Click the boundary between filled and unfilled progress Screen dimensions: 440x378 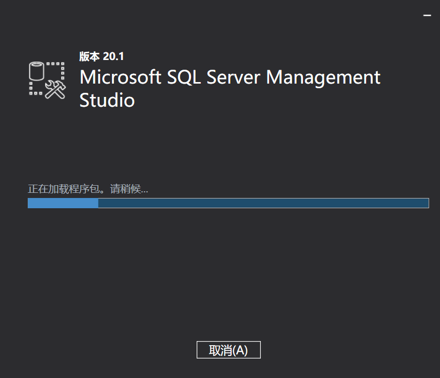click(x=98, y=203)
